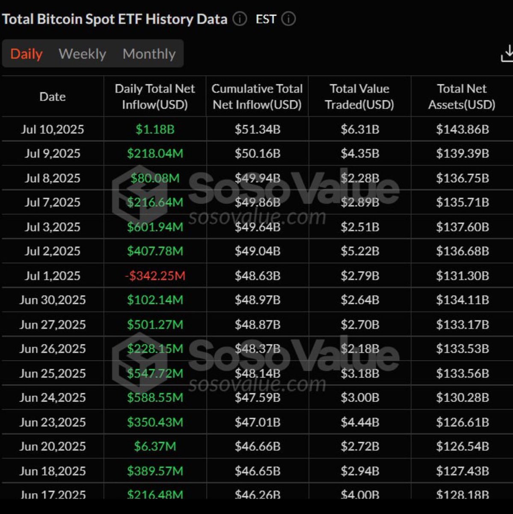513x514 pixels.
Task: Select the $127.43B net assets cell
Action: [463, 471]
